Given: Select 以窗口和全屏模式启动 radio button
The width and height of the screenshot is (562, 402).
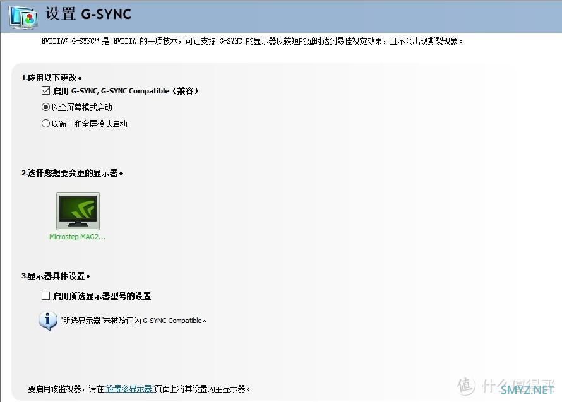Looking at the screenshot, I should pyautogui.click(x=45, y=124).
